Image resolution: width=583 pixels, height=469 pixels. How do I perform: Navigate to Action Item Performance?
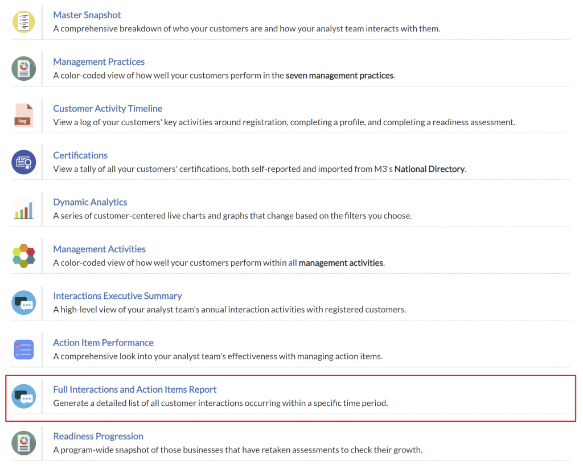pos(103,343)
